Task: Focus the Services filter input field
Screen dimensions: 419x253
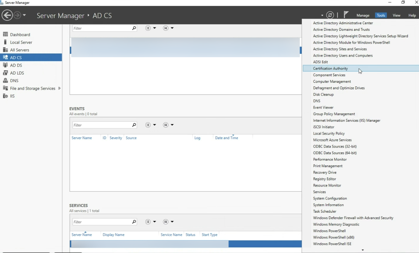Action: coord(101,222)
